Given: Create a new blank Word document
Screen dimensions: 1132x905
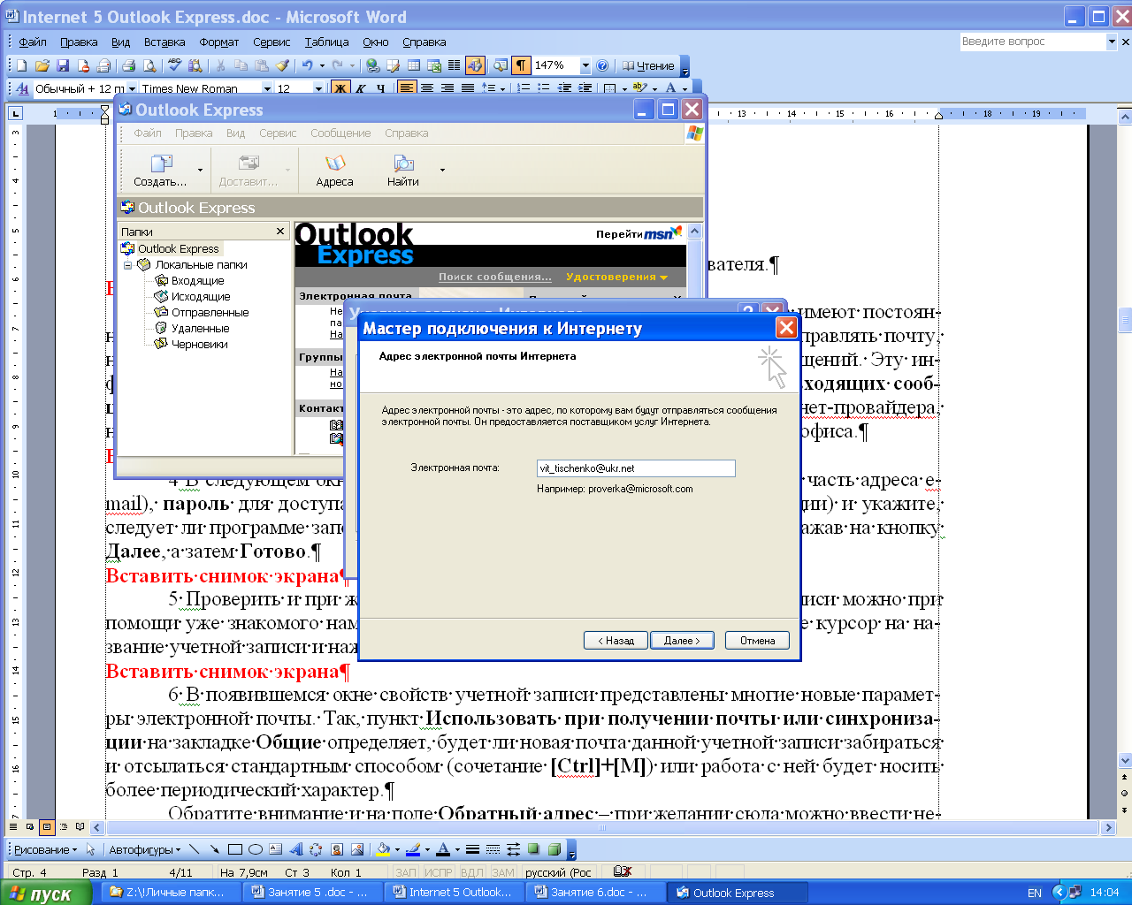Looking at the screenshot, I should [21, 65].
